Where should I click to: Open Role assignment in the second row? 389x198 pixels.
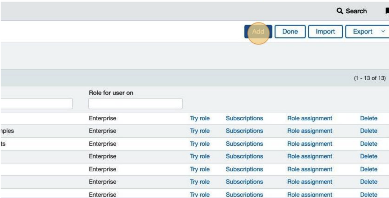pos(310,131)
